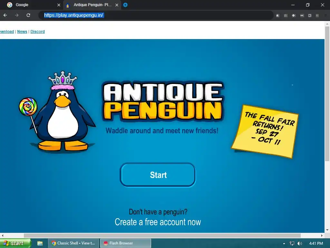Image resolution: width=330 pixels, height=248 pixels.
Task: Select the Flash Browser taskbar button
Action: [126, 243]
